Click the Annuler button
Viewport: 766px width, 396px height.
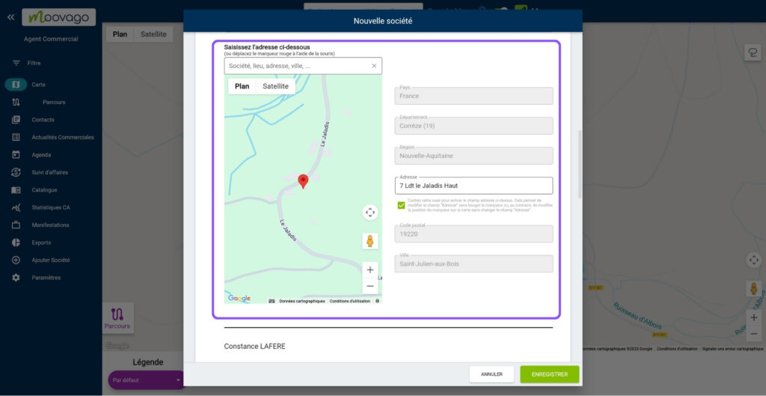click(491, 374)
